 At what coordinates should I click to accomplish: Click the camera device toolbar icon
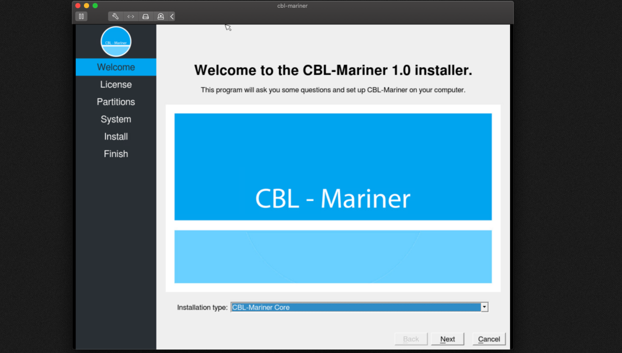point(161,17)
